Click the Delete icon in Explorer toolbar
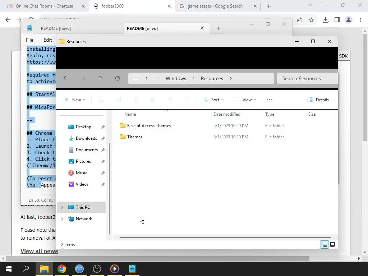 point(187,100)
